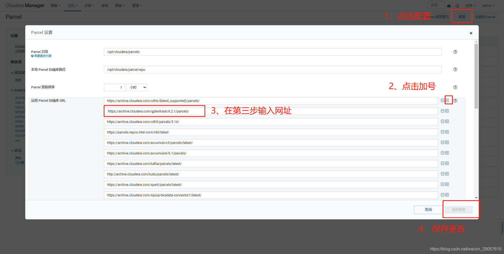Add row after accumulo-c5 URL
This screenshot has height=254, width=504.
(x=447, y=142)
